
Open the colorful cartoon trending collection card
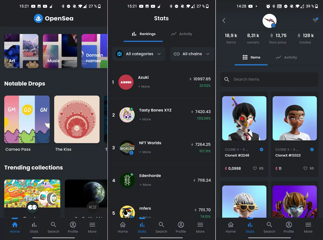[x=32, y=198]
